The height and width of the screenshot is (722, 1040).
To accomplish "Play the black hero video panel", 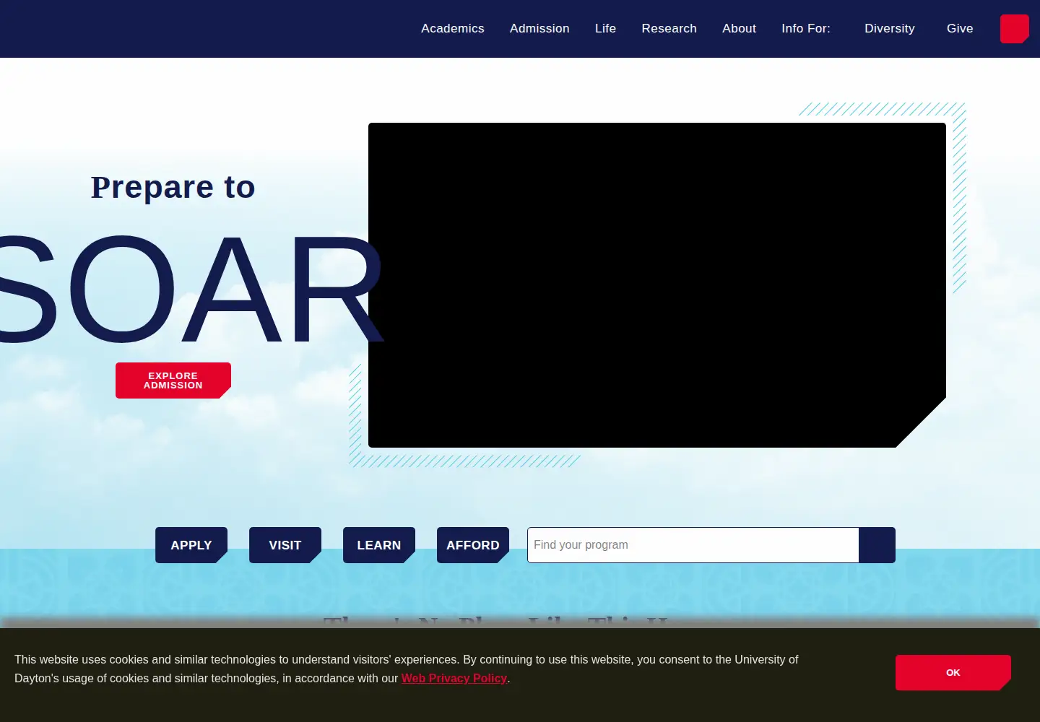I will pyautogui.click(x=657, y=285).
